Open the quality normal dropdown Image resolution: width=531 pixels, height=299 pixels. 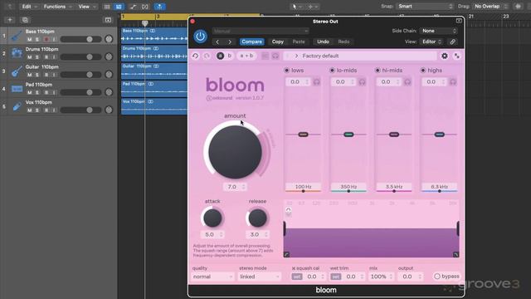coord(212,277)
